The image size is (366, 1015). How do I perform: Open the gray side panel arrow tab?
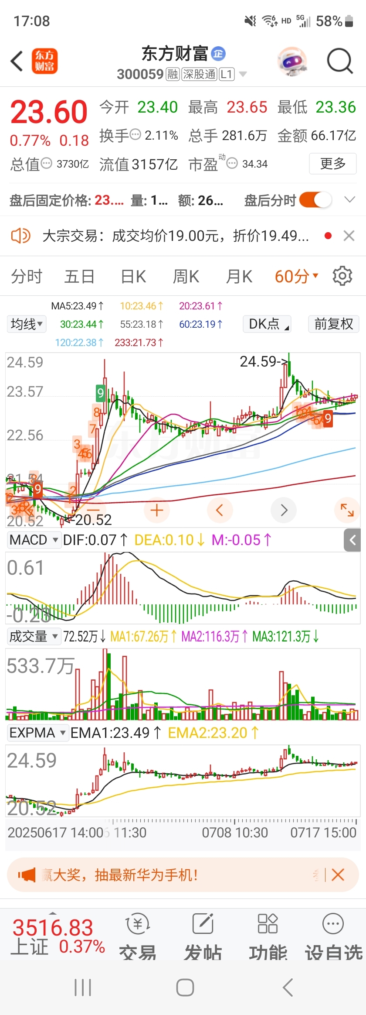(352, 540)
